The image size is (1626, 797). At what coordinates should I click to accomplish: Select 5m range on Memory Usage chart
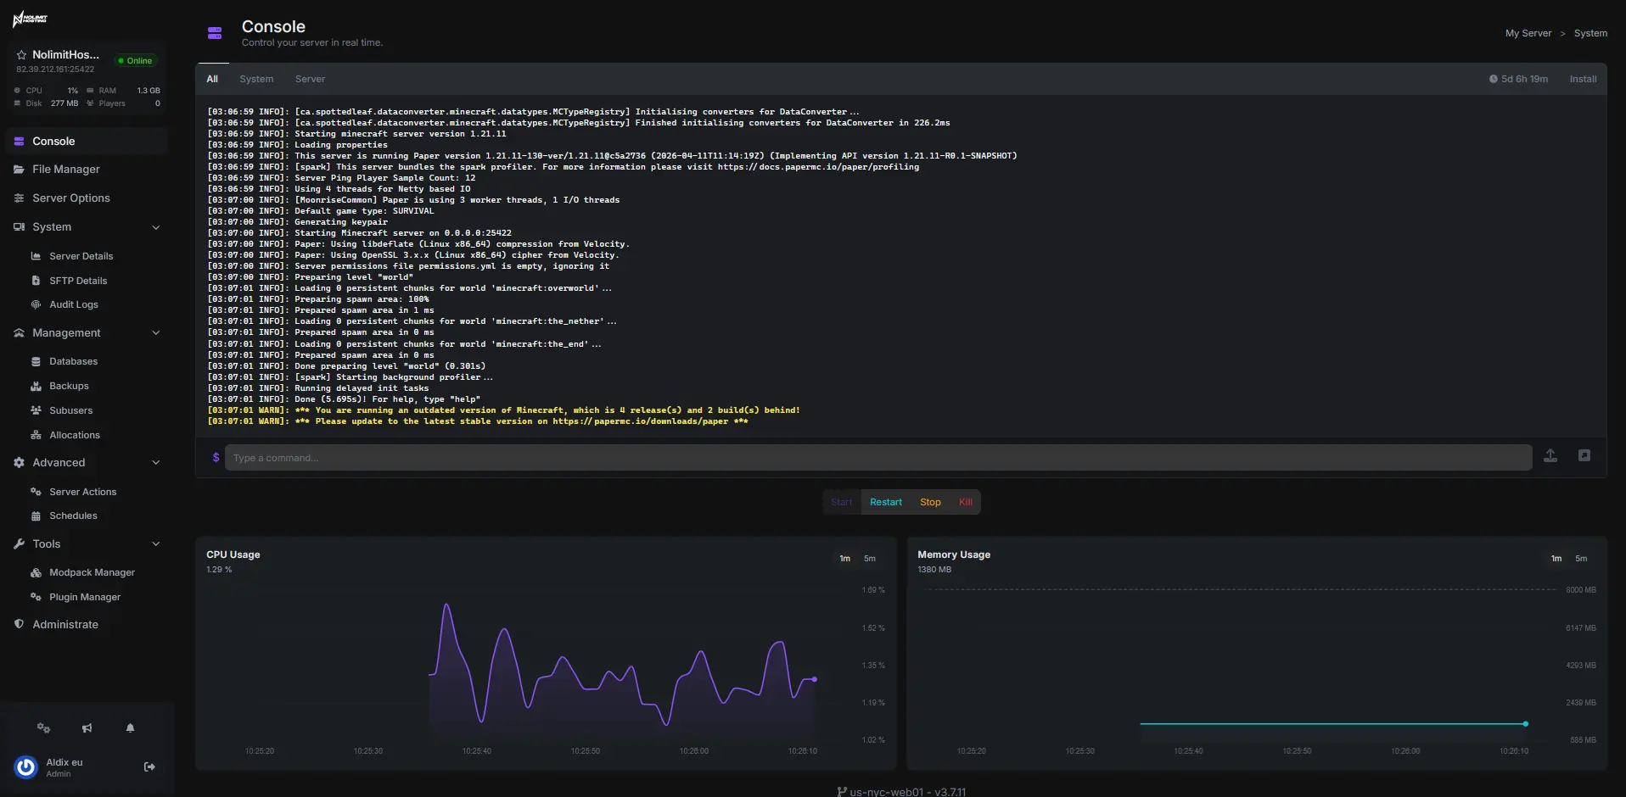click(1581, 559)
